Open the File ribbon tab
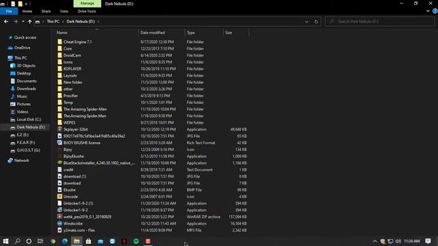438x246 pixels. pos(9,11)
